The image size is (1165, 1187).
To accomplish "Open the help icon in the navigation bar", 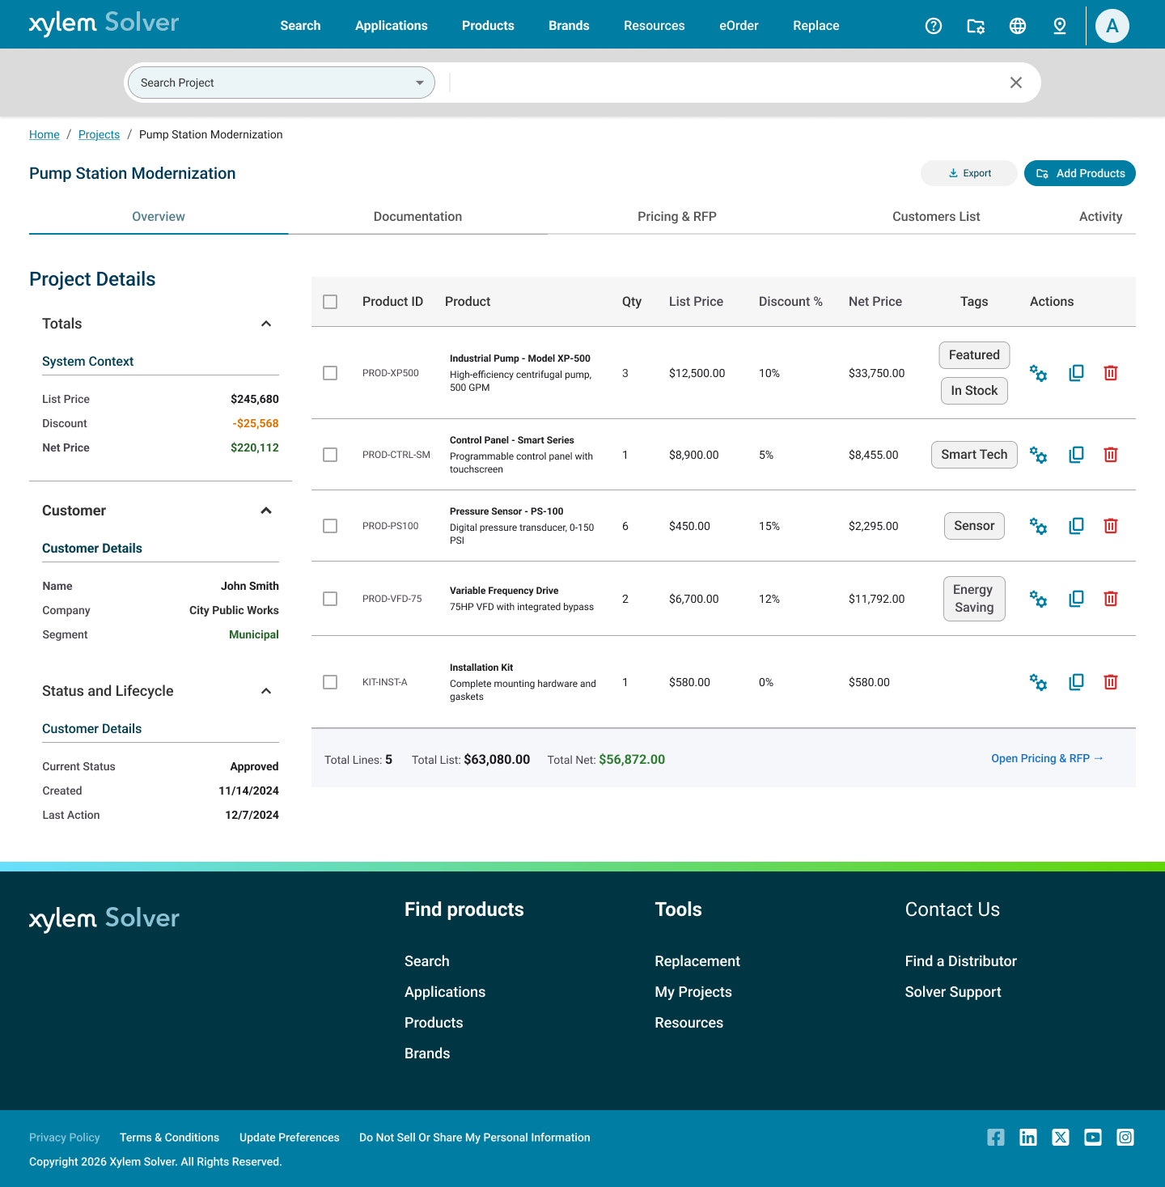I will 934,25.
